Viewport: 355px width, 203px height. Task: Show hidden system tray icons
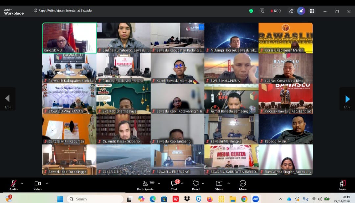(280, 199)
